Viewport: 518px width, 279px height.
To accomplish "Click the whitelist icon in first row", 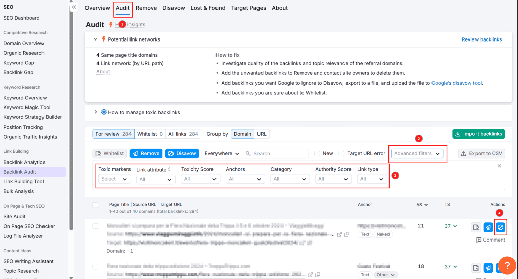I will pyautogui.click(x=476, y=227).
